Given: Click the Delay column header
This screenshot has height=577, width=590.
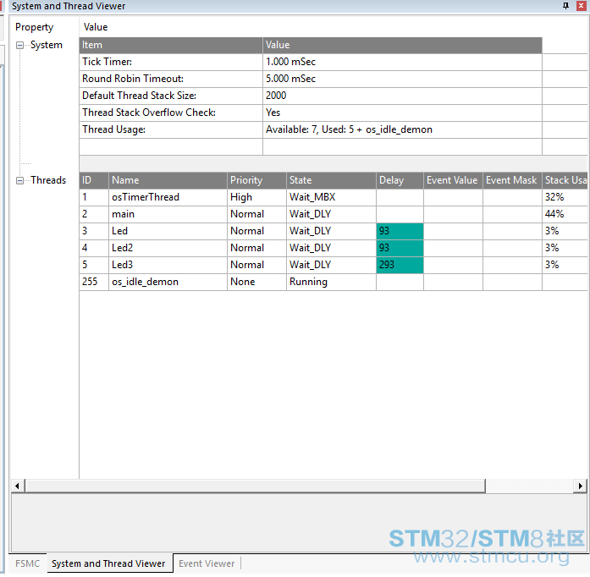Looking at the screenshot, I should tap(400, 180).
